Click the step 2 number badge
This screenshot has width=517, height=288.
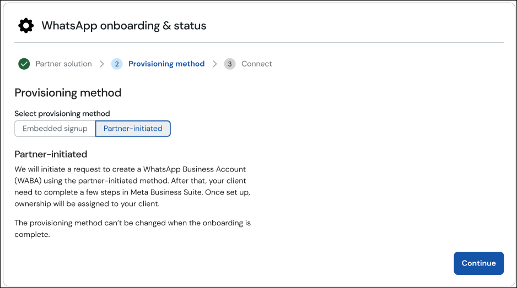coord(117,64)
